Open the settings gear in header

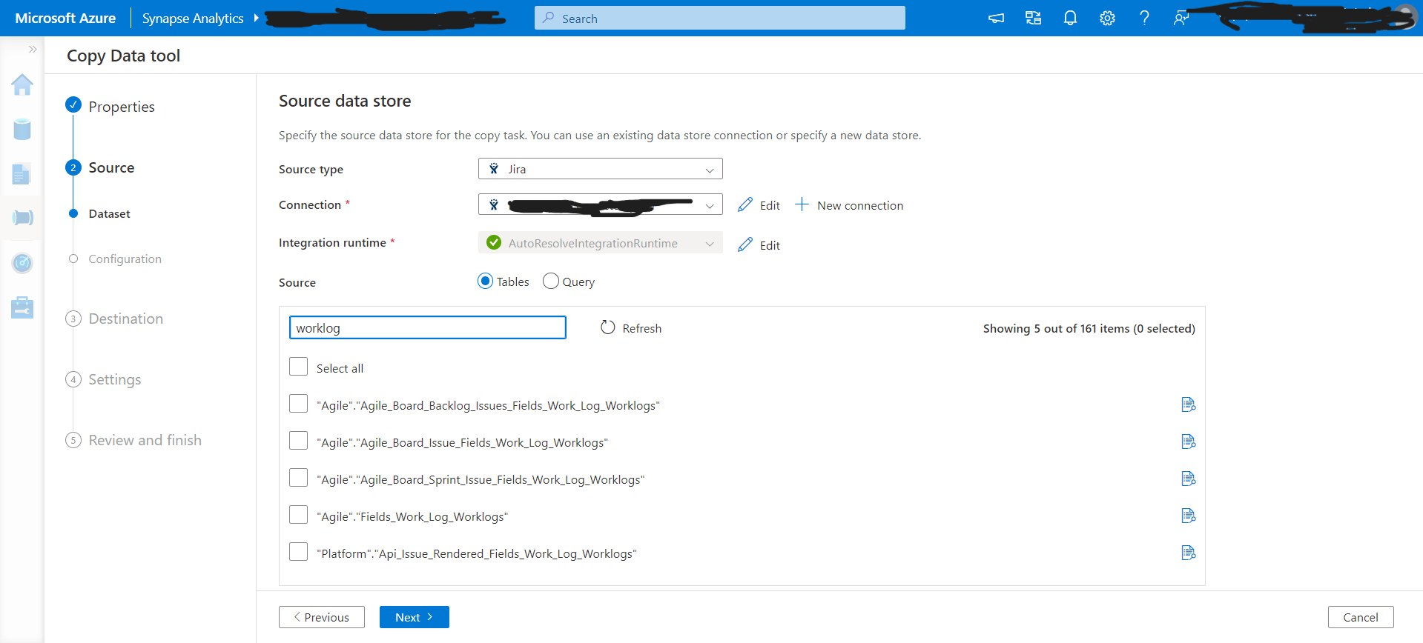point(1107,19)
